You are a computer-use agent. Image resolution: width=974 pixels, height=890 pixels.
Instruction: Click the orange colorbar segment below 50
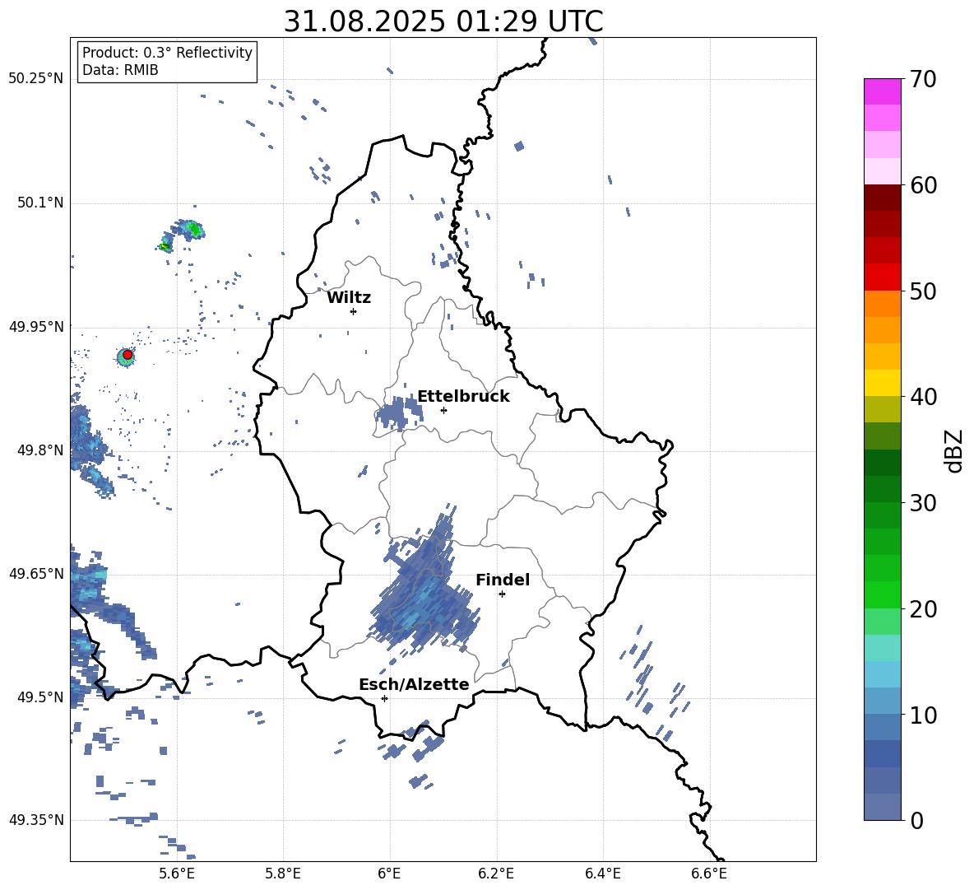882,304
